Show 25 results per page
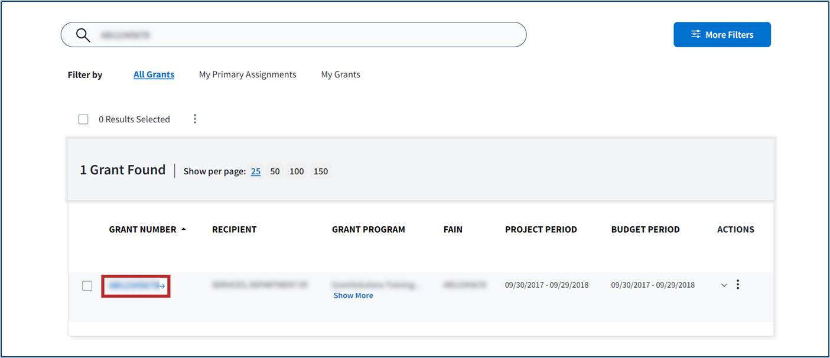Viewport: 830px width, 358px height. pos(256,171)
